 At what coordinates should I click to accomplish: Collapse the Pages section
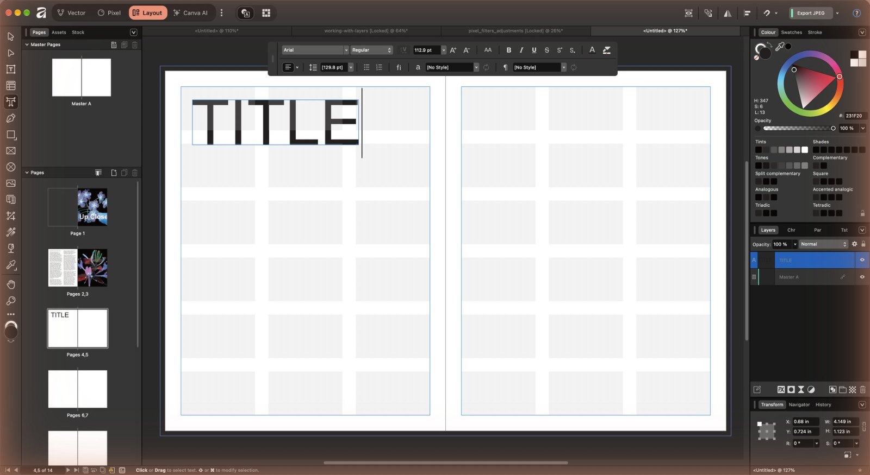27,173
